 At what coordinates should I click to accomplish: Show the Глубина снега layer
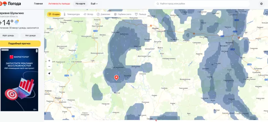tap(123, 14)
